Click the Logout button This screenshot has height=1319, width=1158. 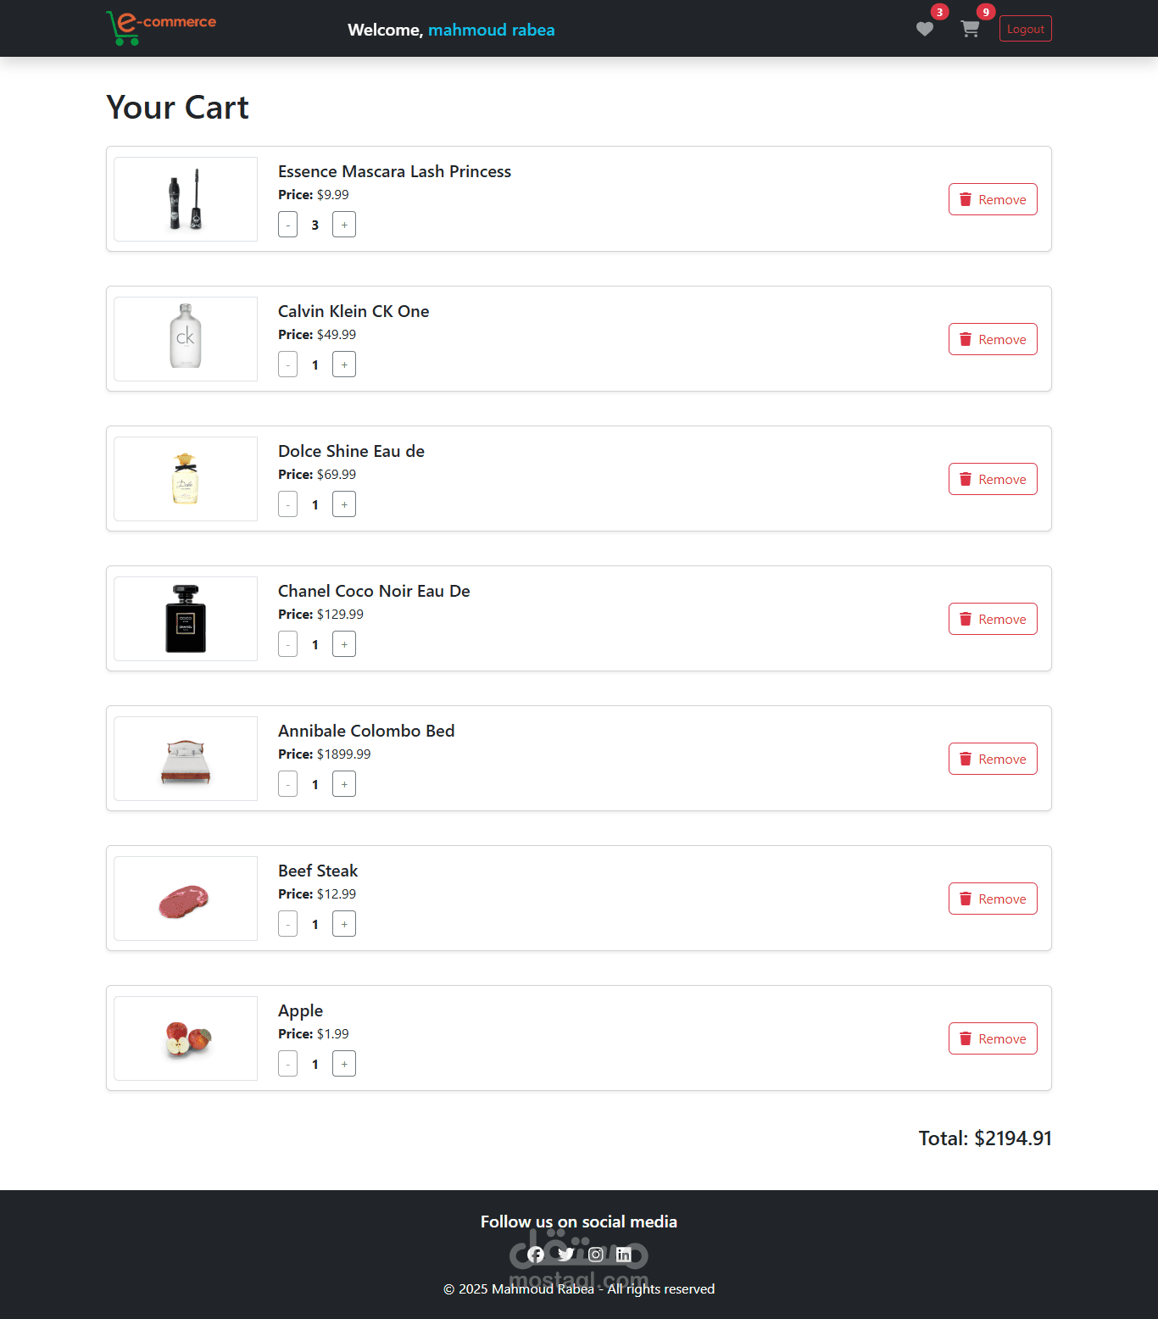[1025, 29]
